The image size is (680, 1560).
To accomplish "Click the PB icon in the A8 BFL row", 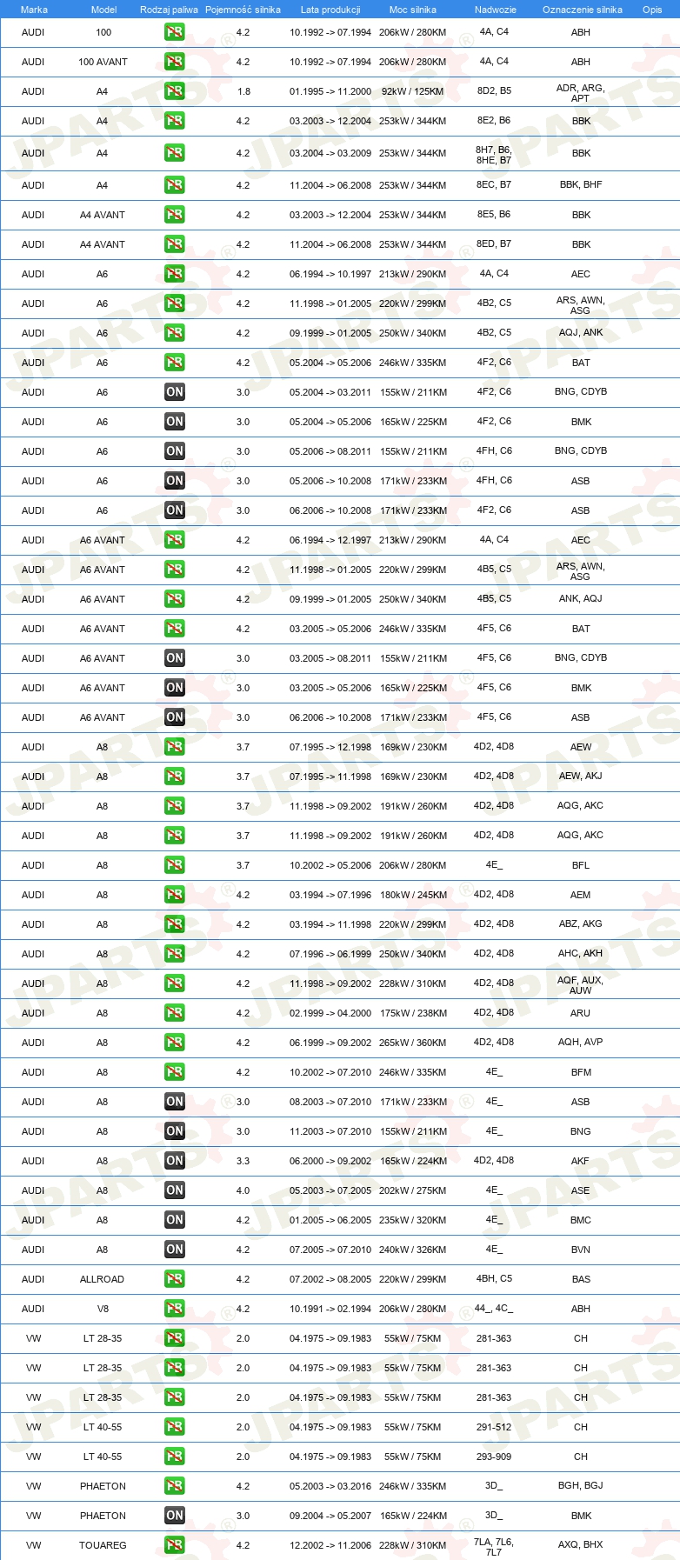I will (175, 865).
